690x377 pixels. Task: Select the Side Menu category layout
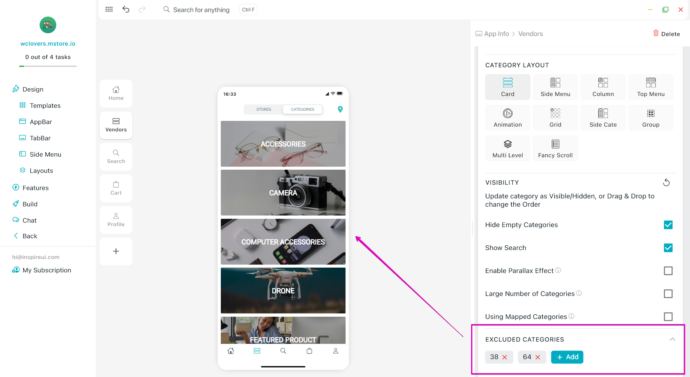click(x=555, y=87)
